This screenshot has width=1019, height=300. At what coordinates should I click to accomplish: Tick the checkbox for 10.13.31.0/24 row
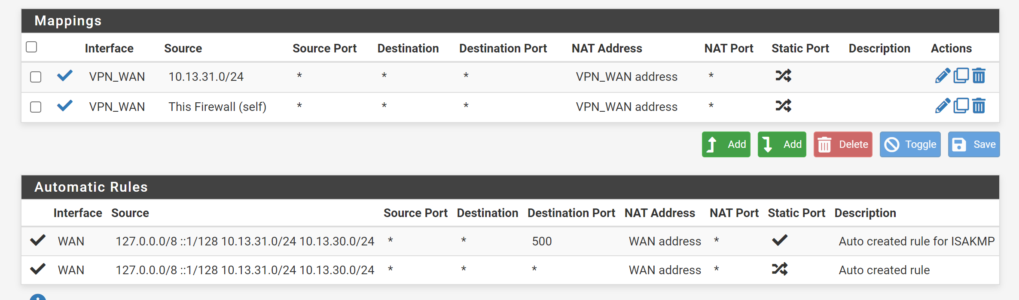click(x=36, y=77)
